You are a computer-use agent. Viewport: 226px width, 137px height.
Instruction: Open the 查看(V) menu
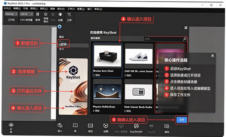pos(81,9)
